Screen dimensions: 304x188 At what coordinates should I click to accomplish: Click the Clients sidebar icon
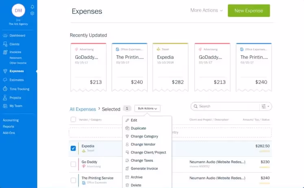5,44
